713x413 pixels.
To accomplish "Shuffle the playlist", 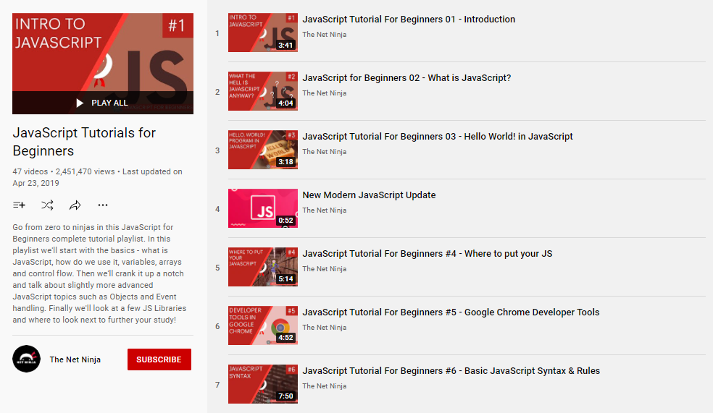I will [x=47, y=205].
